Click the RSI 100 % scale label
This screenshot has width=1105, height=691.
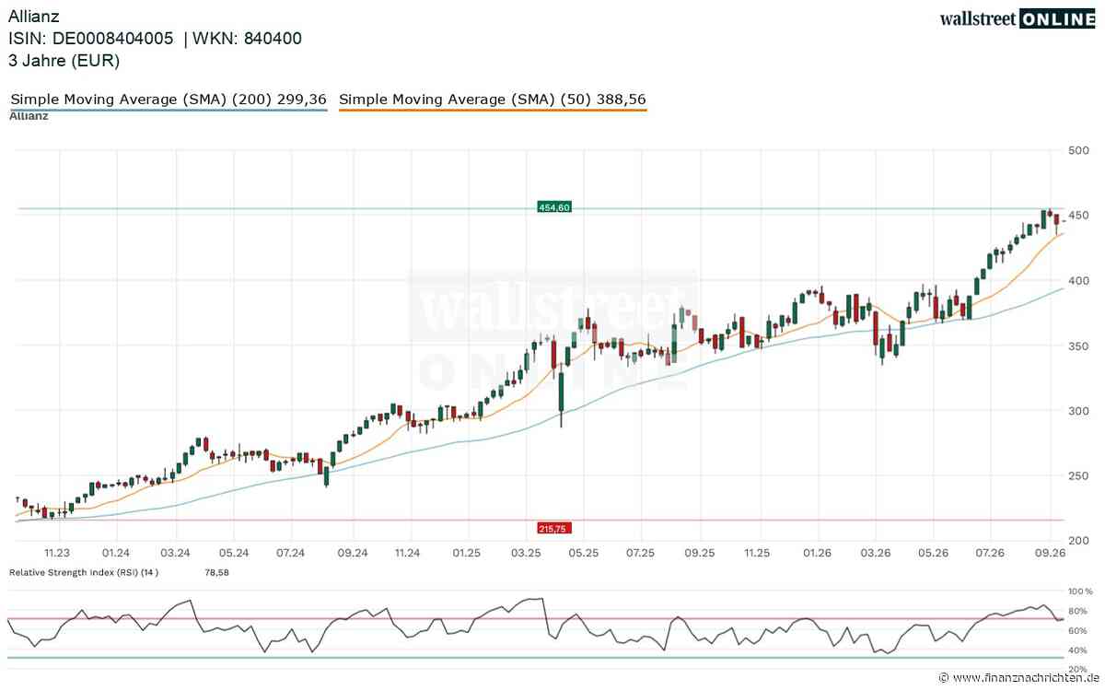coord(1080,591)
